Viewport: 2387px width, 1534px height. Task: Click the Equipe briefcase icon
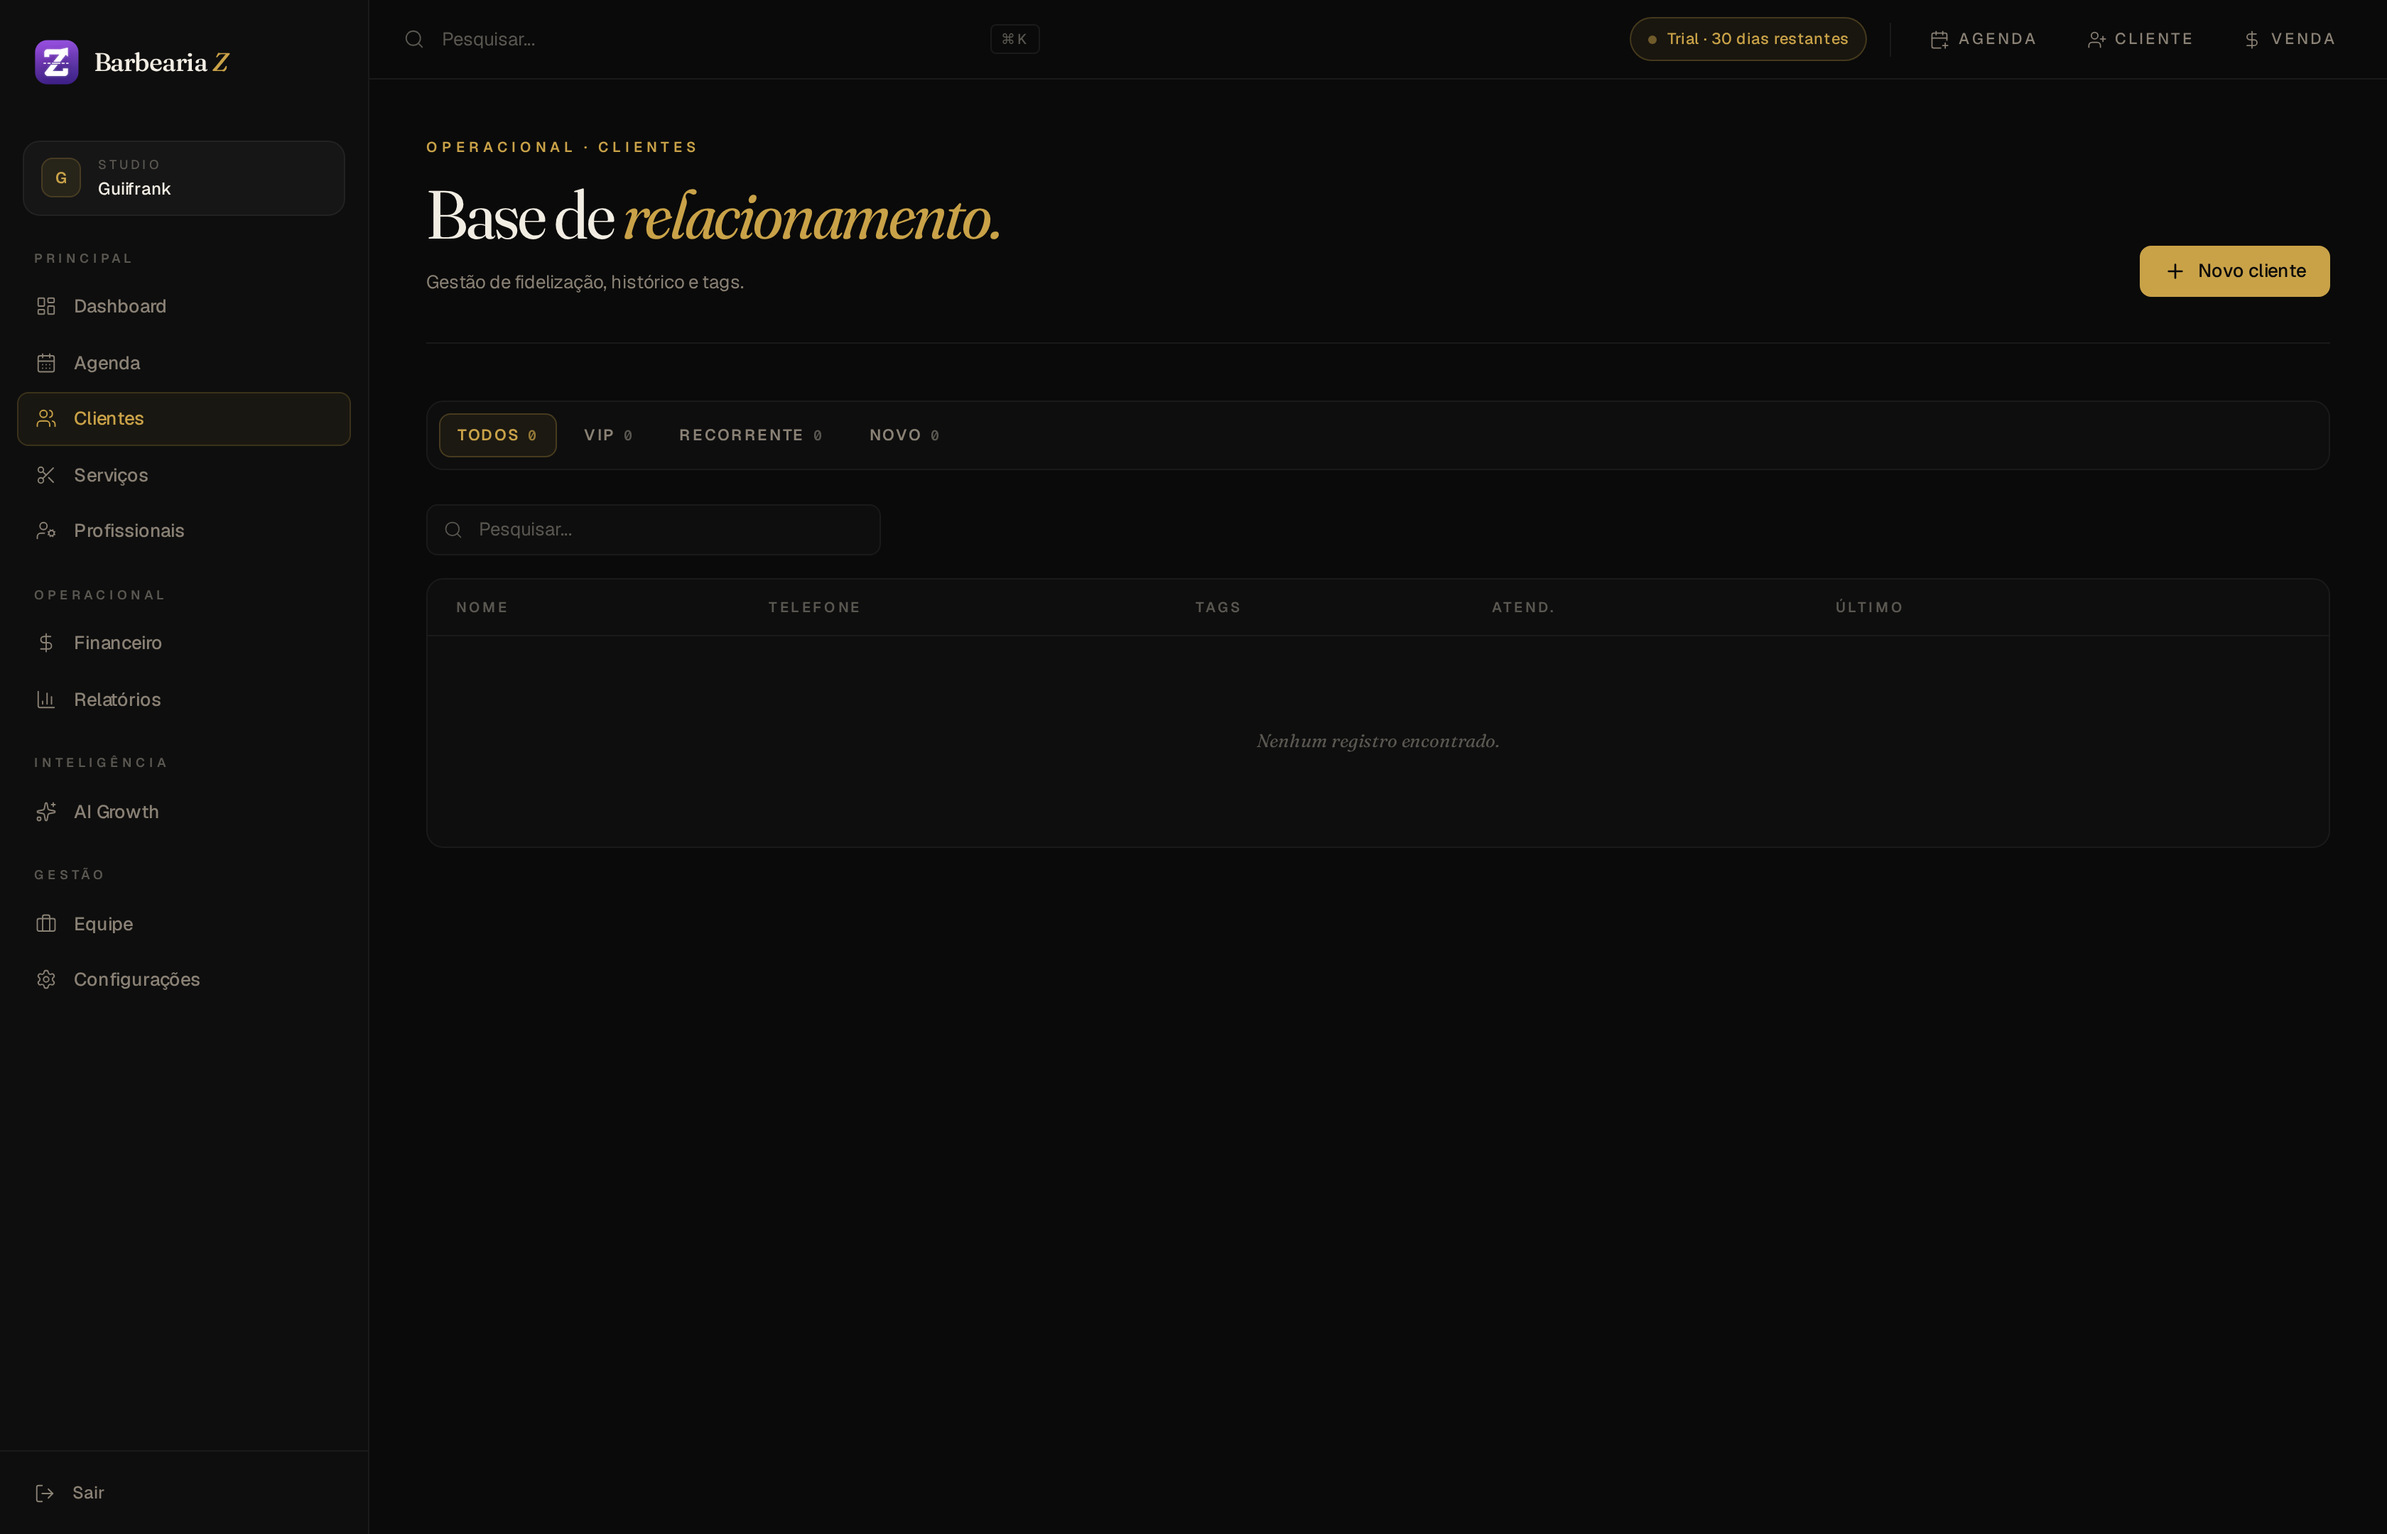coord(46,923)
